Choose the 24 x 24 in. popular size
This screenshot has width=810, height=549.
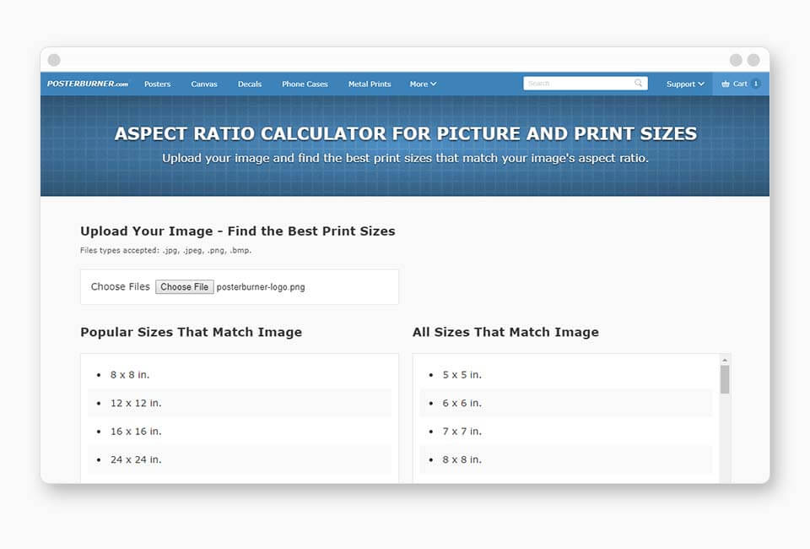[x=136, y=459]
